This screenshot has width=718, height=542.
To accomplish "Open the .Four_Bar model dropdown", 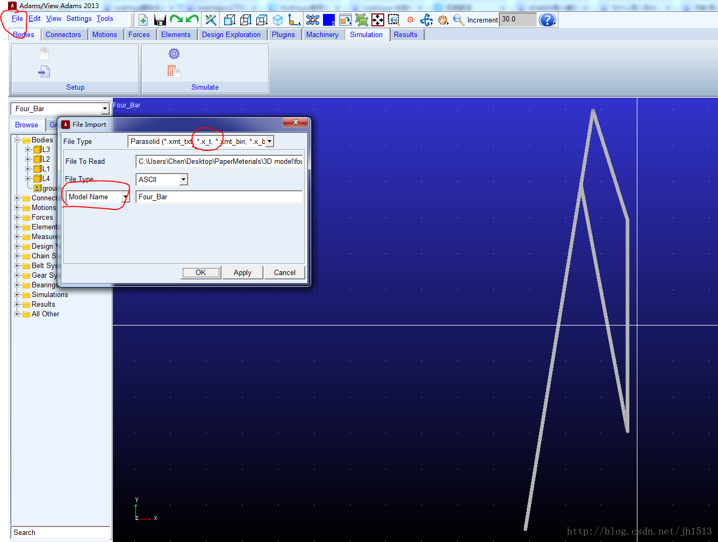I will point(105,109).
